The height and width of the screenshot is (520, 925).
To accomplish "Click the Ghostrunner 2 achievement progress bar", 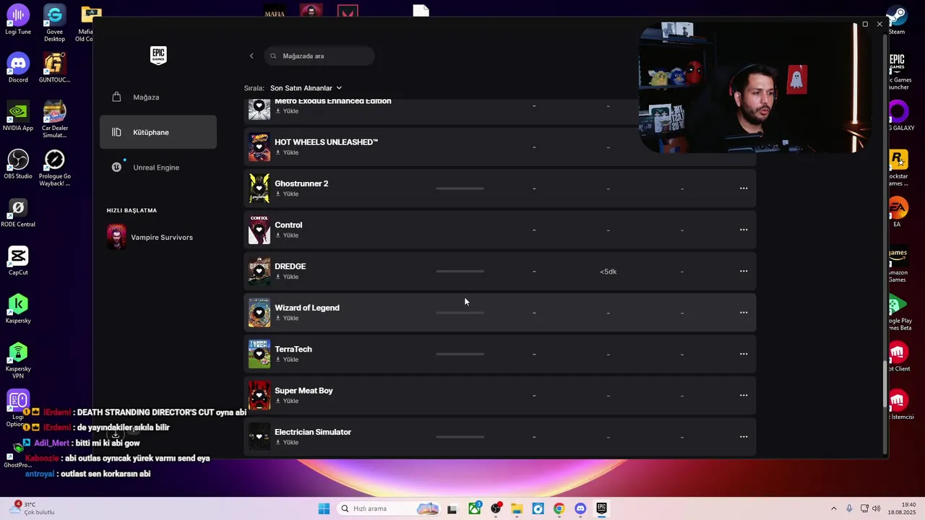I will click(x=460, y=188).
